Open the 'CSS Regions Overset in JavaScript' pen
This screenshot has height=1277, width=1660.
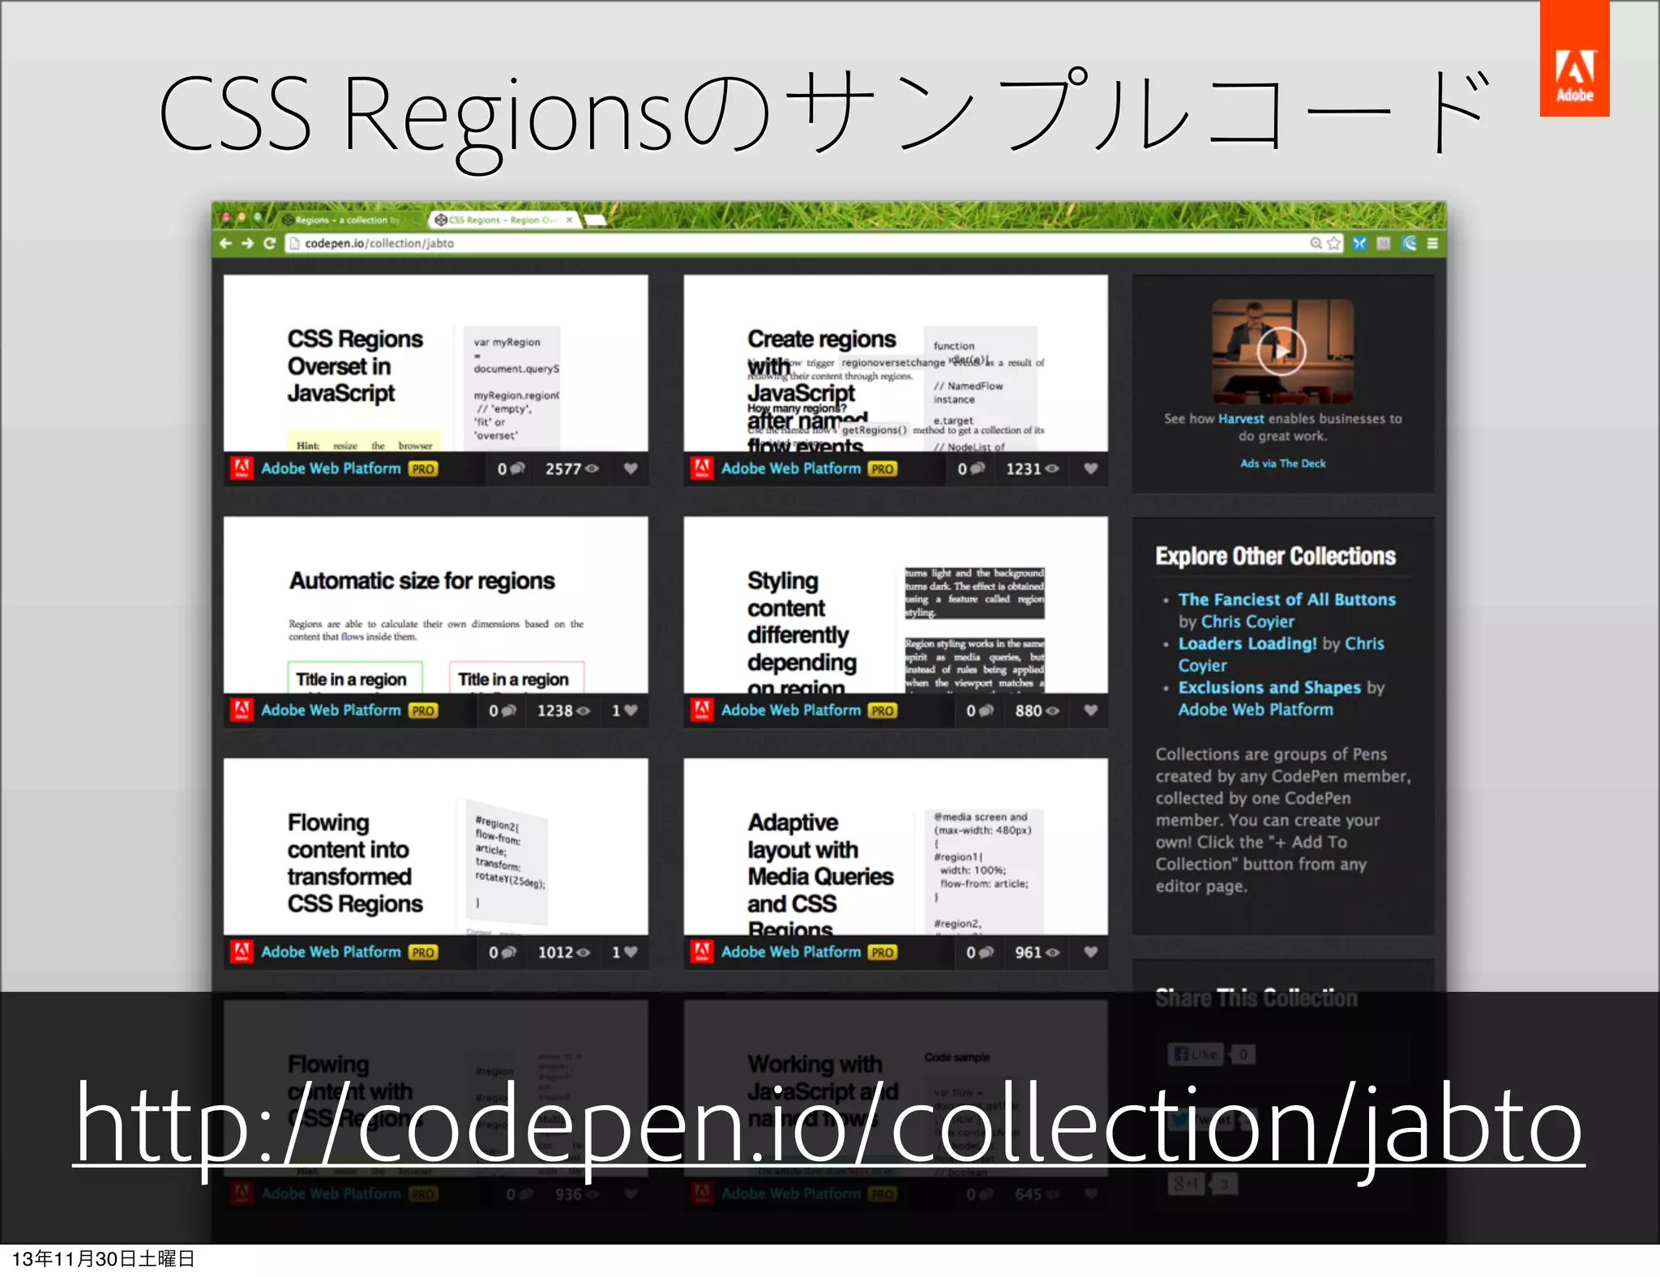pyautogui.click(x=435, y=363)
